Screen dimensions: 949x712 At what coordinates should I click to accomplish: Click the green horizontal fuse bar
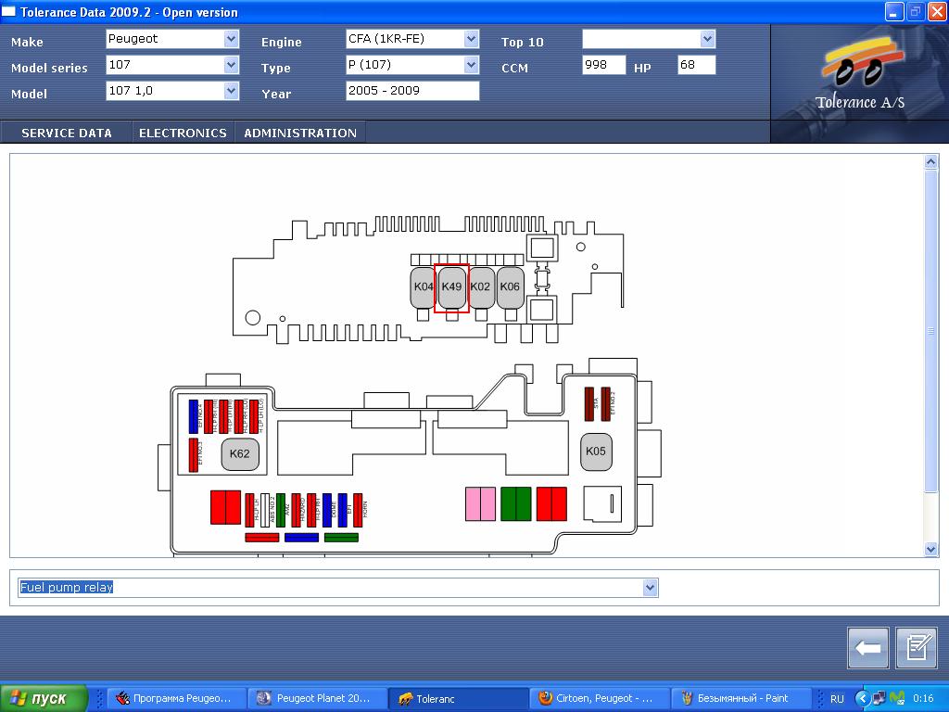(341, 538)
